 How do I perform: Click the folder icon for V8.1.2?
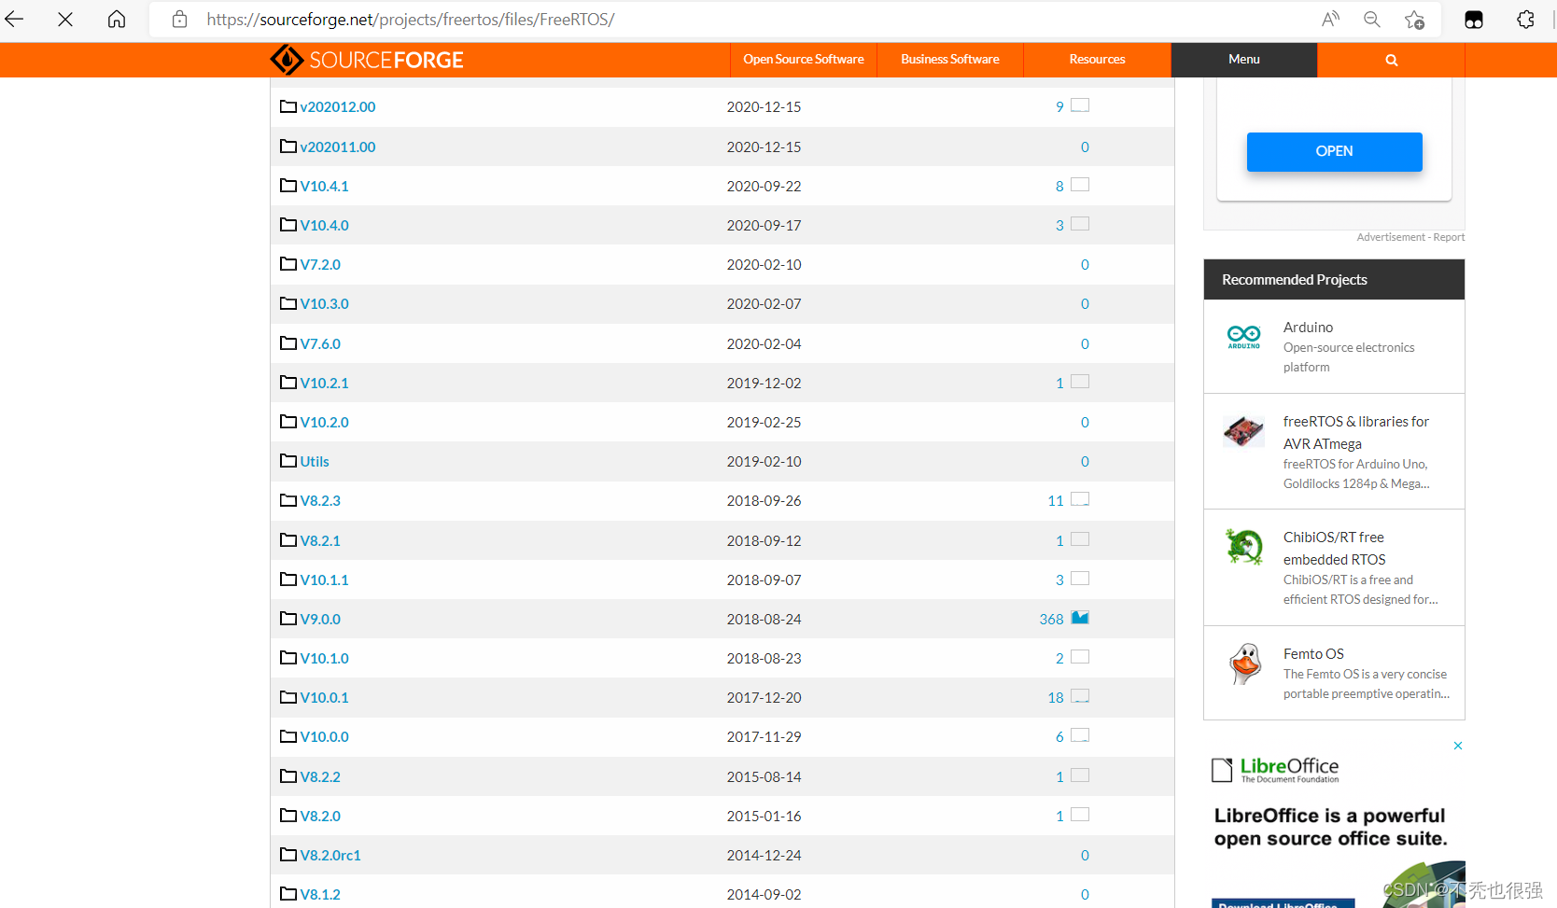click(x=288, y=894)
